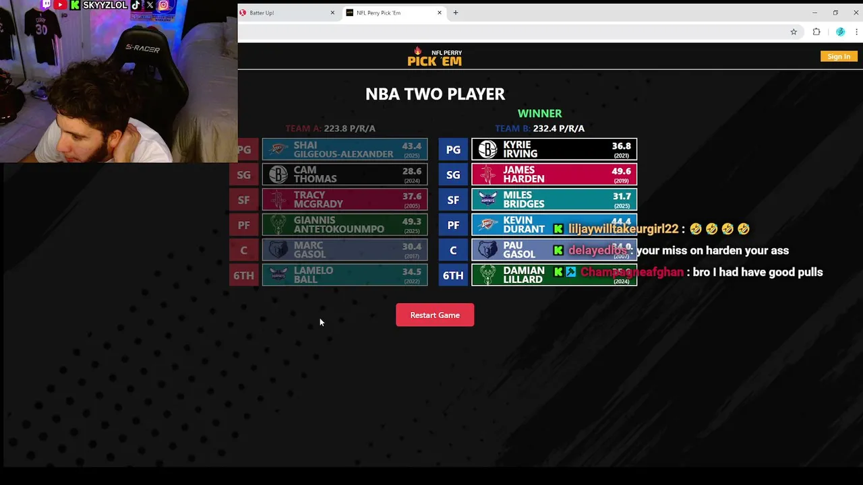Screen dimensions: 863x485
Task: Click the NBA TWO PLAYER heading
Action: point(435,94)
